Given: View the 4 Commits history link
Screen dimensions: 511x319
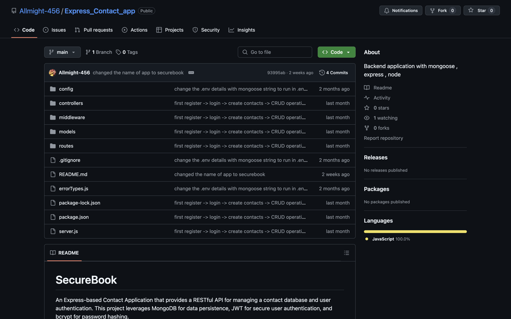Looking at the screenshot, I should point(334,73).
